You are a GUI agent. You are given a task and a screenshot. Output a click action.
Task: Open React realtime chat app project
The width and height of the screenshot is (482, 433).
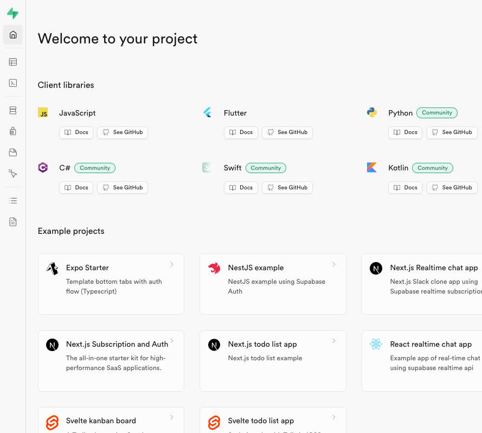coord(422,361)
